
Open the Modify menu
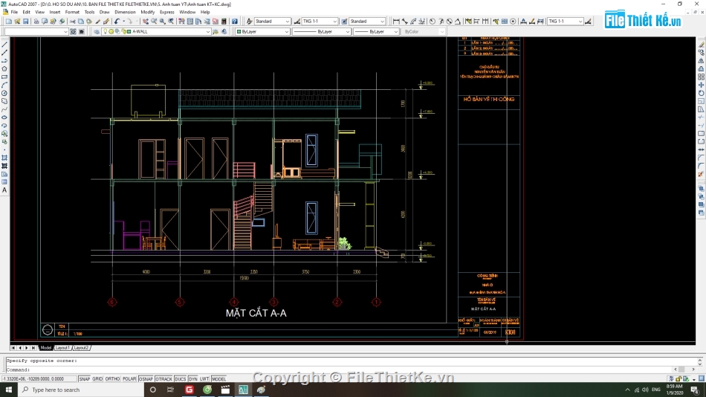coord(148,12)
